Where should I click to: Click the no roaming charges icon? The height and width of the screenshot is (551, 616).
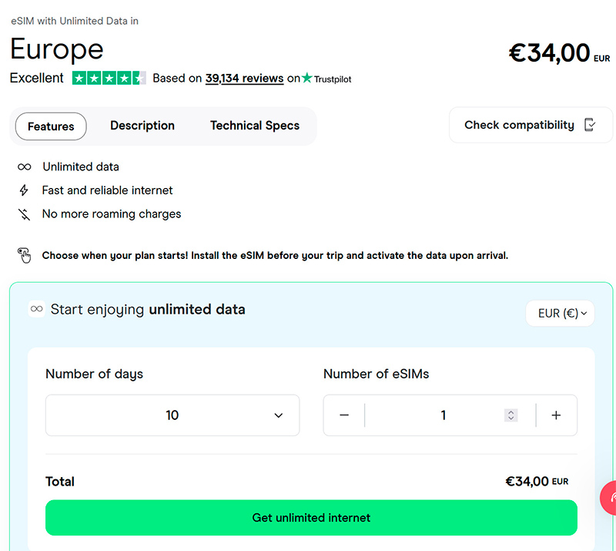pyautogui.click(x=25, y=214)
